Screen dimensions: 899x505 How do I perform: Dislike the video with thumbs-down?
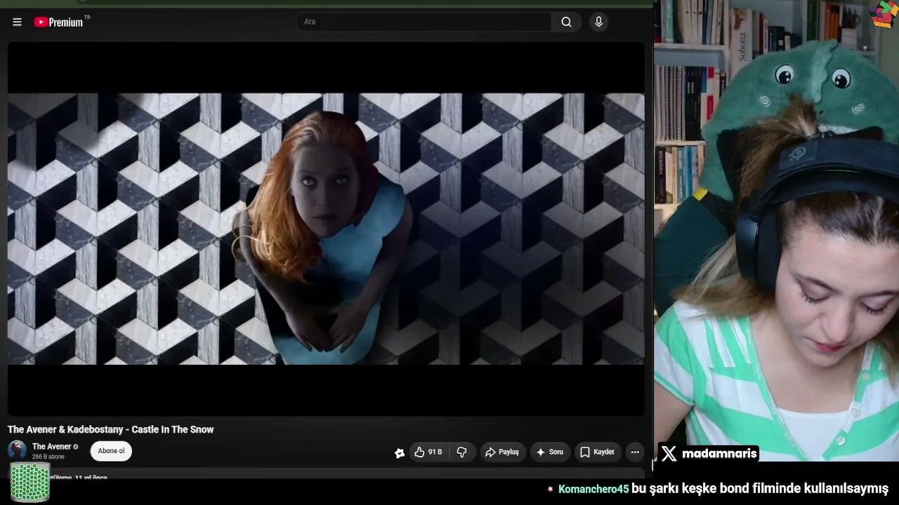pos(462,452)
